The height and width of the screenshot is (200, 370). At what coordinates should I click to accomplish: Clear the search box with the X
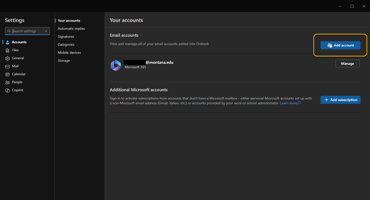pyautogui.click(x=46, y=31)
